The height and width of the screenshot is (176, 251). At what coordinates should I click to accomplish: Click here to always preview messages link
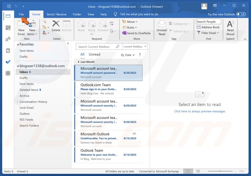click(200, 111)
